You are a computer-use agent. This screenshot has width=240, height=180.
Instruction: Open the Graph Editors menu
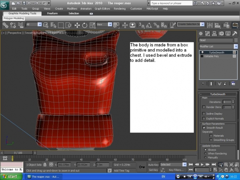tap(102, 9)
